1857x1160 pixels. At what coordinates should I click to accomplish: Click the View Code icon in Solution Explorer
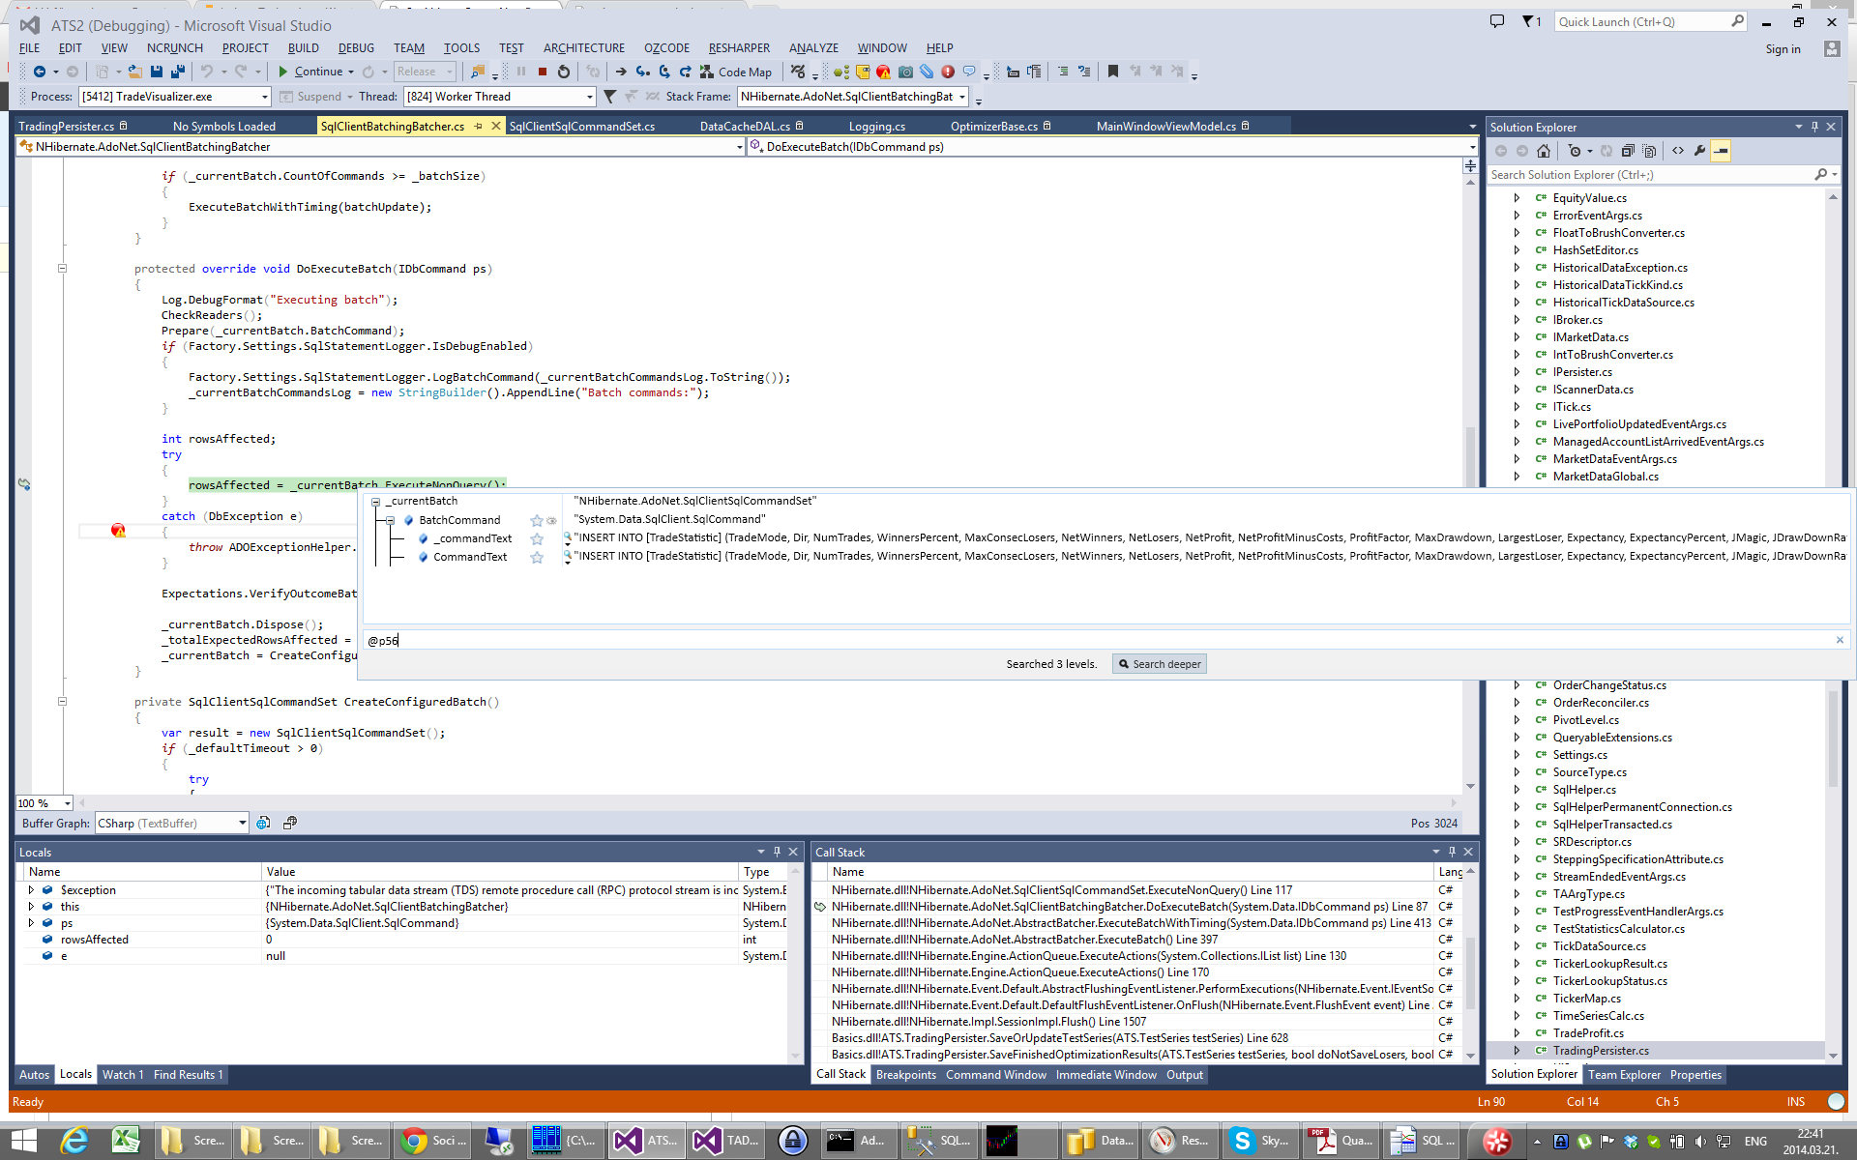(x=1678, y=151)
